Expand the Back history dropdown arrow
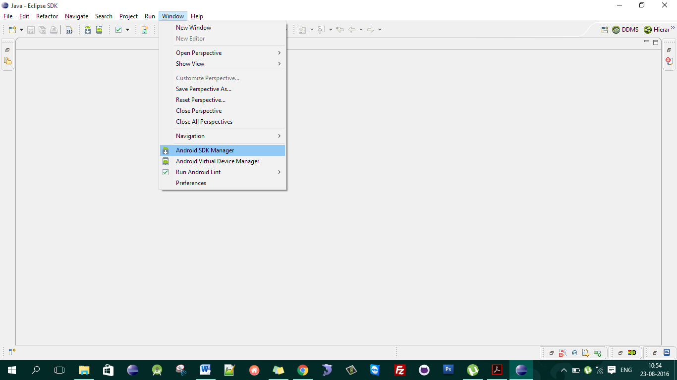677x380 pixels. click(361, 30)
